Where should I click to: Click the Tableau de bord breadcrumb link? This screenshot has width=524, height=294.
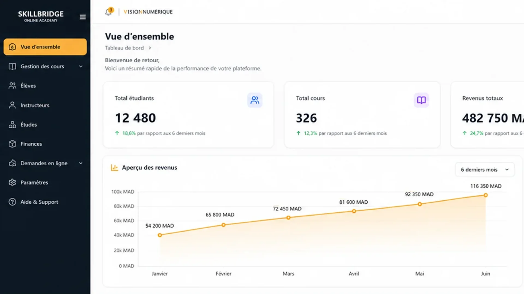(124, 48)
